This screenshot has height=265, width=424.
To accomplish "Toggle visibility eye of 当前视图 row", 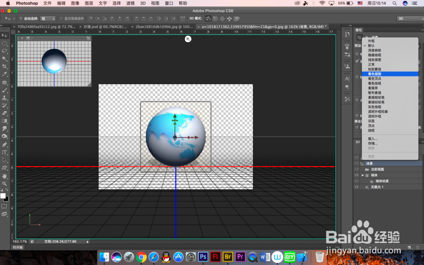I will 357,169.
